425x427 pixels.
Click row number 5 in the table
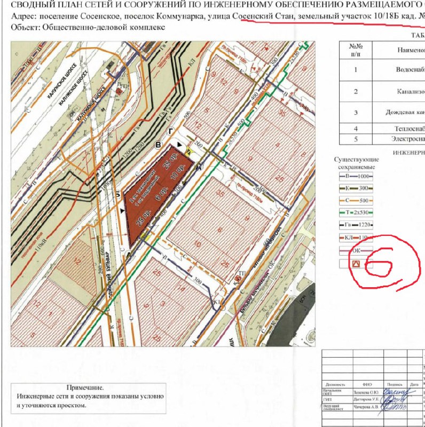tap(356, 139)
